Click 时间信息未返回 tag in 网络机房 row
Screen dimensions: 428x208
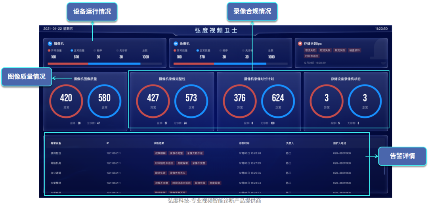point(164,163)
